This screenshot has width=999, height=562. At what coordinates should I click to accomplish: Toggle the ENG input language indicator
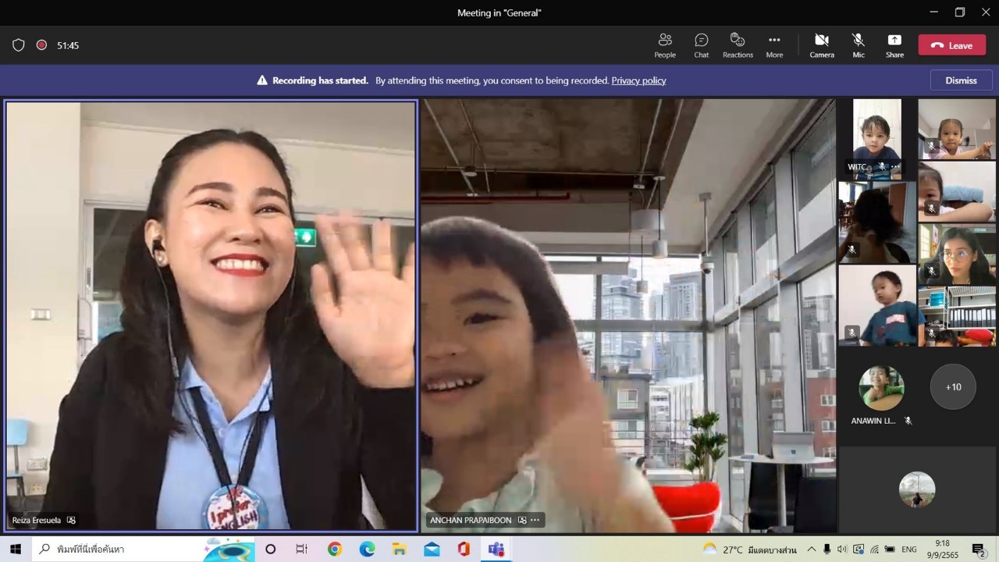[x=909, y=550]
